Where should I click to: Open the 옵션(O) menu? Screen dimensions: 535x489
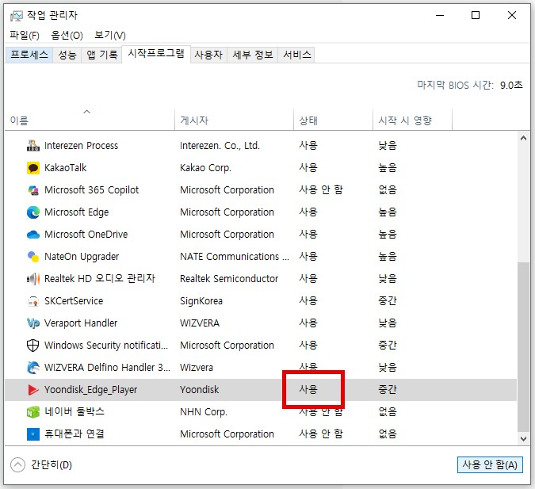[67, 35]
